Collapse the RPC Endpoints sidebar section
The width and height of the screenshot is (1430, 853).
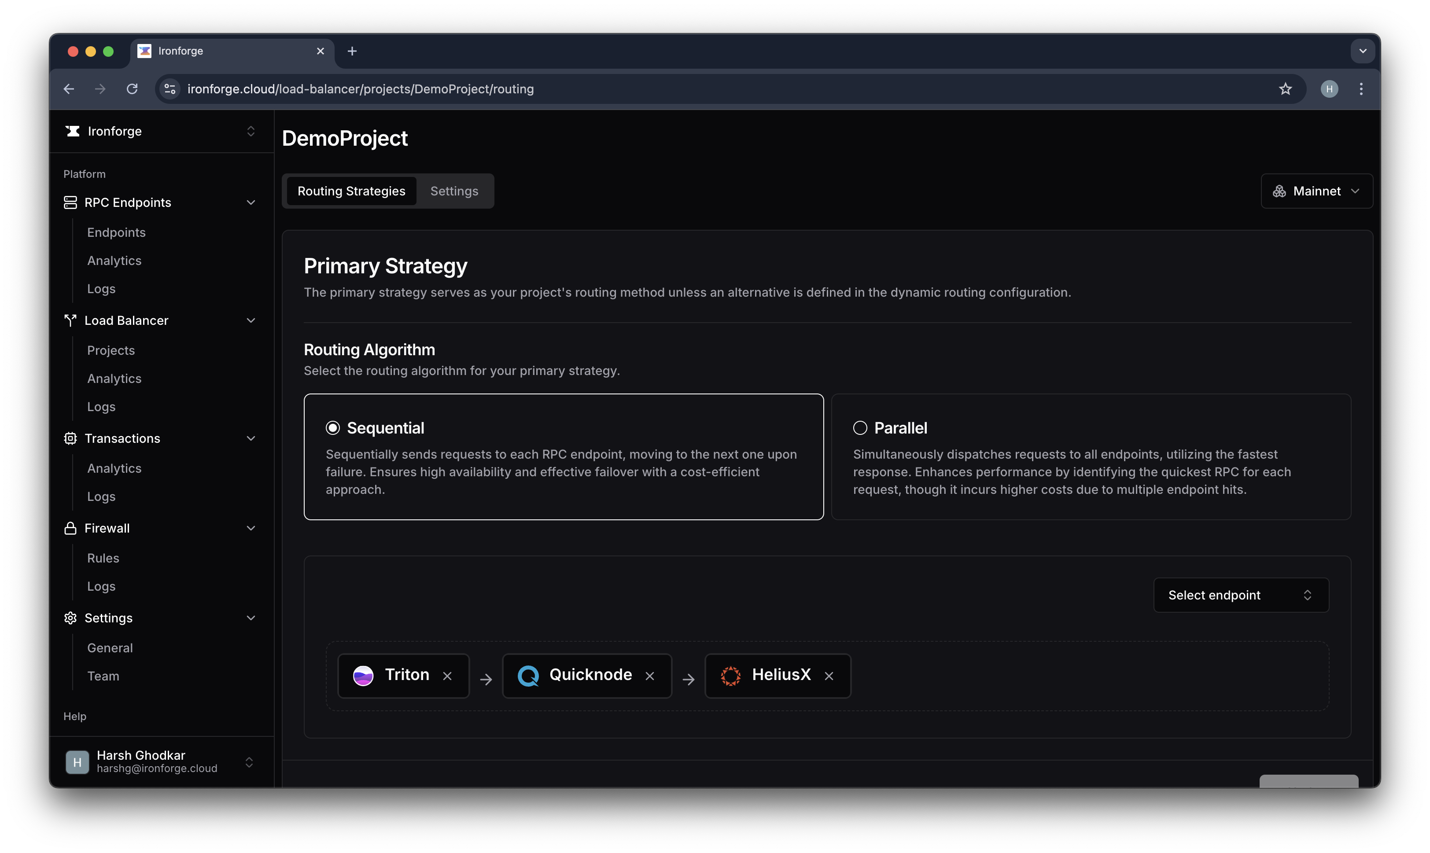coord(251,203)
